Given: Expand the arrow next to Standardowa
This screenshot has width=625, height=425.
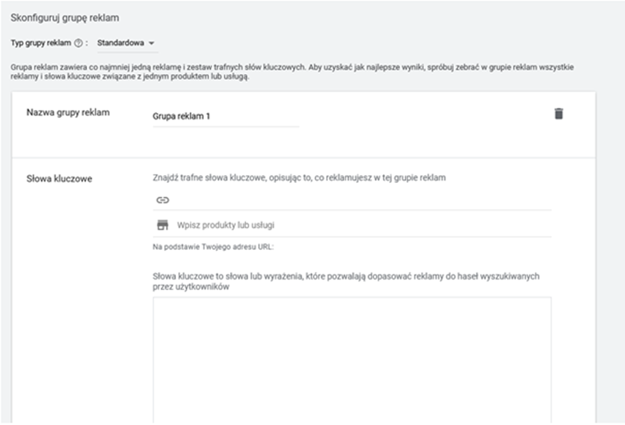Looking at the screenshot, I should [152, 43].
